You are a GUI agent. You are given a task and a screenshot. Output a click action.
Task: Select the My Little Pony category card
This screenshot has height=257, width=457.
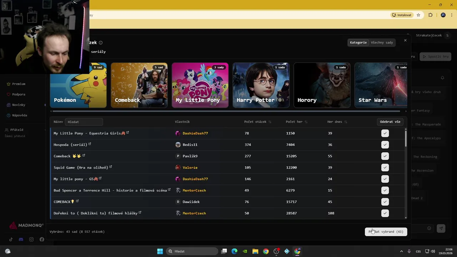200,85
